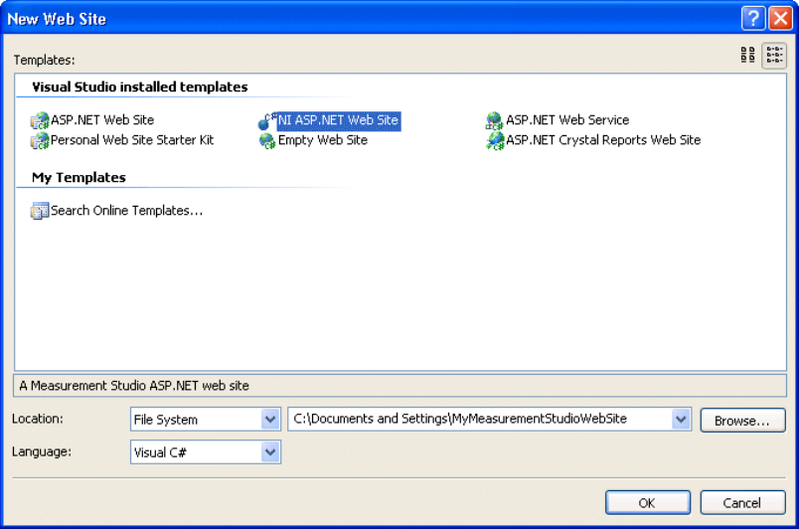Open Search Online Templates... entry
The image size is (799, 529).
pyautogui.click(x=126, y=211)
